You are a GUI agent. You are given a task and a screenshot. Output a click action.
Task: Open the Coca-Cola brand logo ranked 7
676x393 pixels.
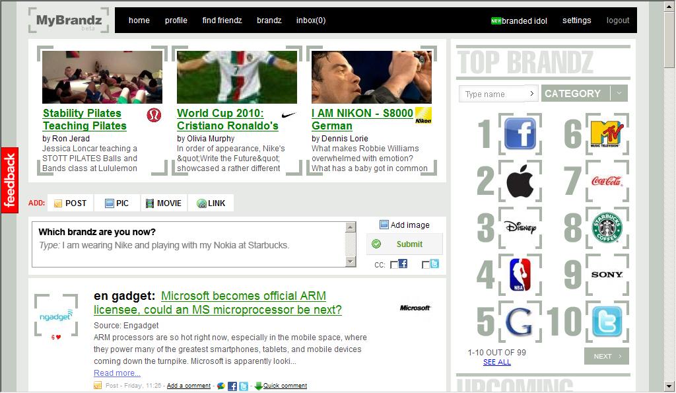(607, 181)
